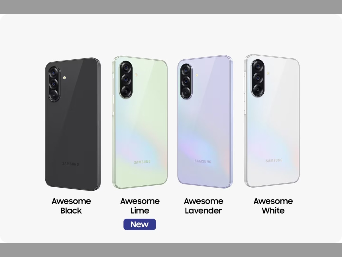Click the white phone's triple camera module
The image size is (342, 257).
tap(258, 78)
